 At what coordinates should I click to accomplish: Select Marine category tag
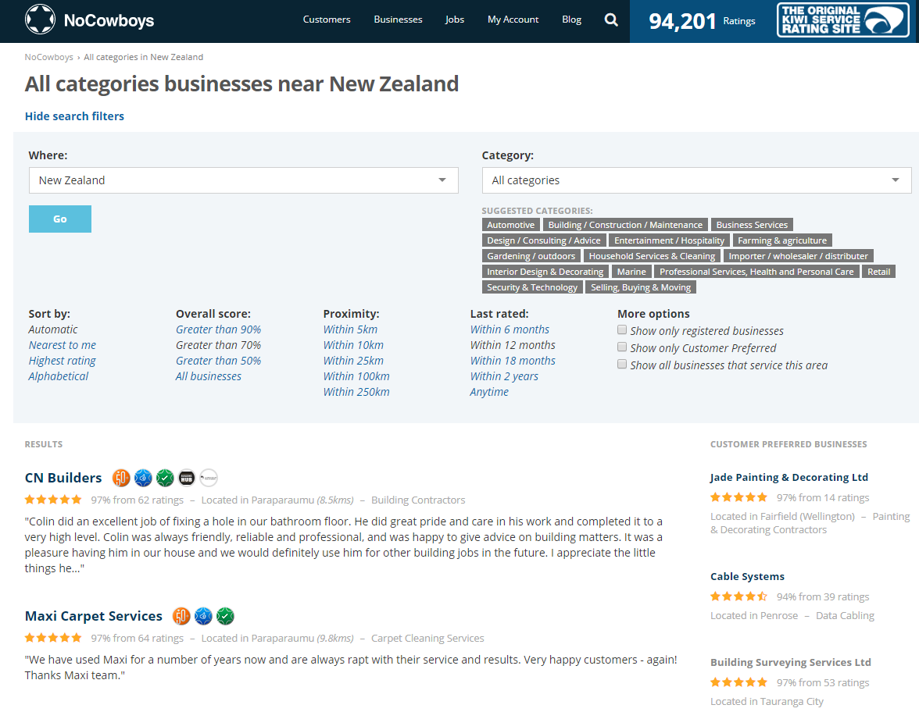point(631,272)
